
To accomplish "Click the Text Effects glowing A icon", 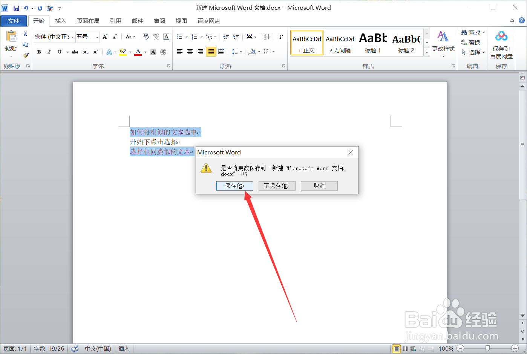I will pyautogui.click(x=109, y=52).
